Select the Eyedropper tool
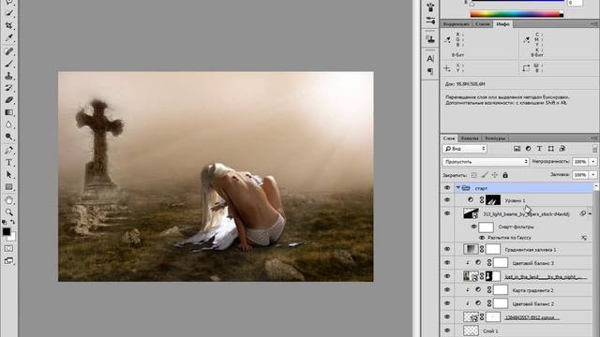 [x=9, y=37]
